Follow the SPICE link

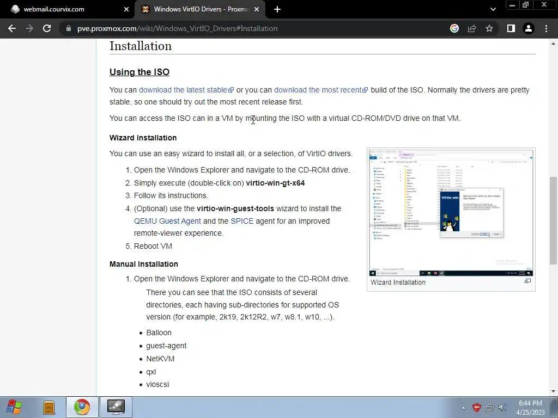tap(242, 221)
